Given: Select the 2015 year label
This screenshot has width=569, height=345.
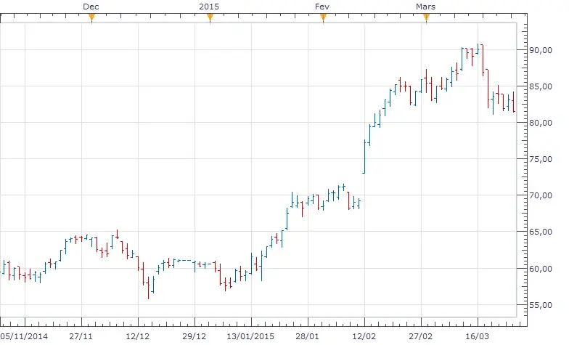Looking at the screenshot, I should tap(210, 6).
